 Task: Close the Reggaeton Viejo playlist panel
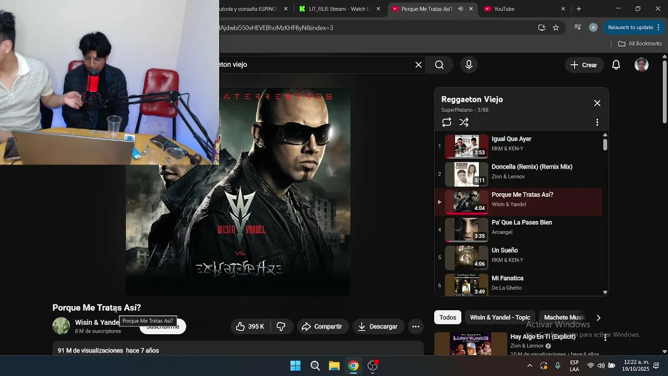[x=597, y=103]
